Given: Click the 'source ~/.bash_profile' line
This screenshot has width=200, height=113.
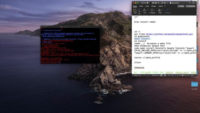Looking at the screenshot, I should (147, 58).
